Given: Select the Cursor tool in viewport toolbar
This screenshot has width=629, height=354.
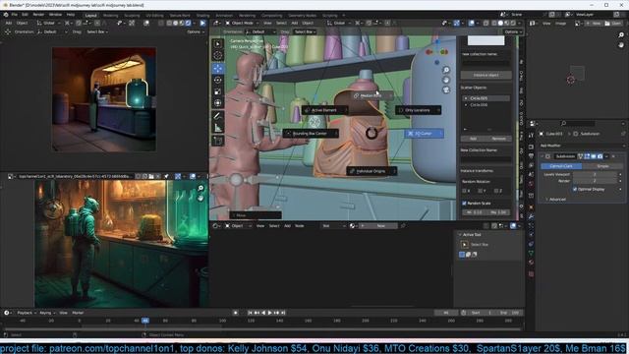Looking at the screenshot, I should [218, 55].
